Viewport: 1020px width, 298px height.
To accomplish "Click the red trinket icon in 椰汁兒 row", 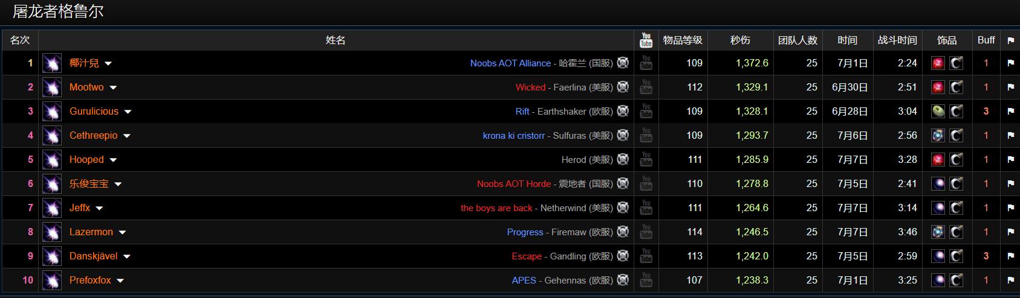I will [938, 63].
